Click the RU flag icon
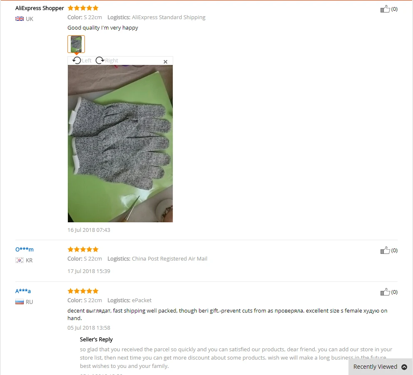This screenshot has width=413, height=375. pos(20,302)
